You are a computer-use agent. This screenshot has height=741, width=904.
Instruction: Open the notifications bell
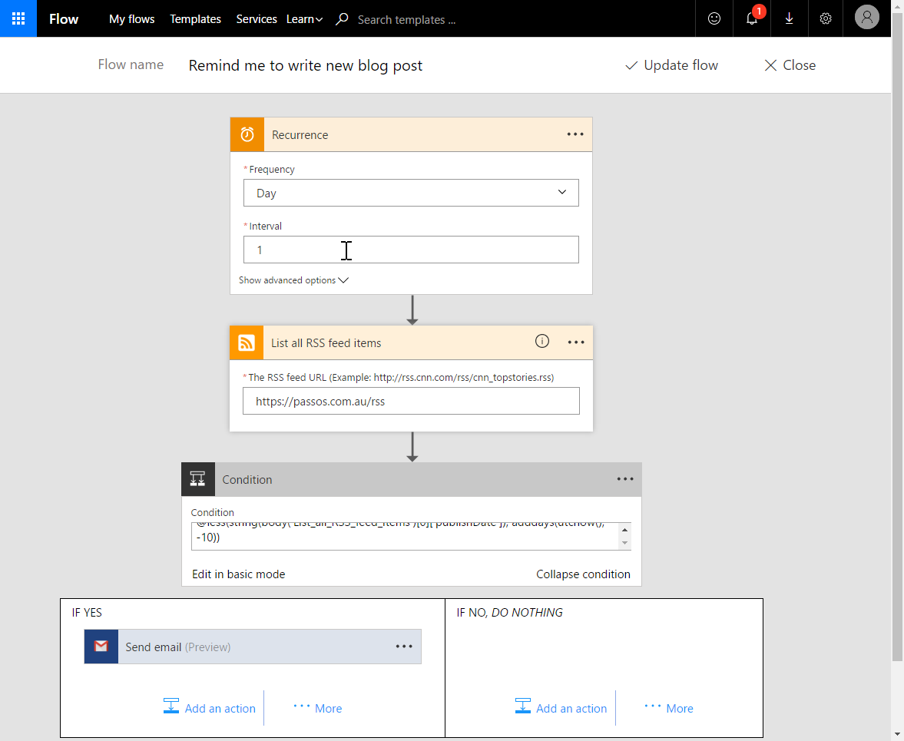tap(752, 18)
